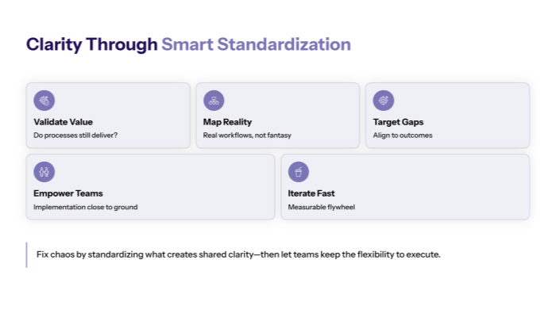Click the Empower Teams people icon
Viewport: 556px width, 317px height.
tap(44, 171)
